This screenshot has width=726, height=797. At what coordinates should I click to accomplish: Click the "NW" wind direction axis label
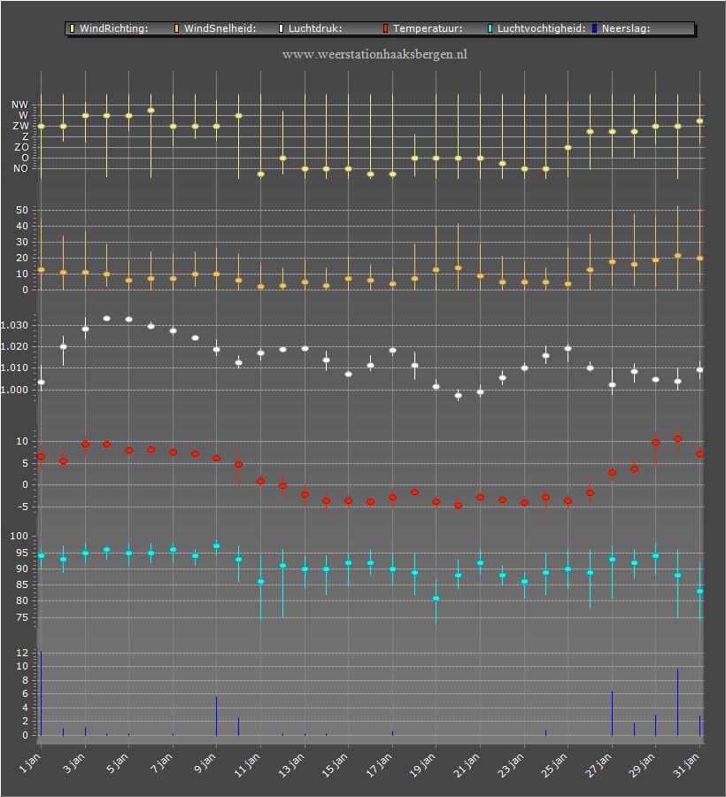point(19,104)
